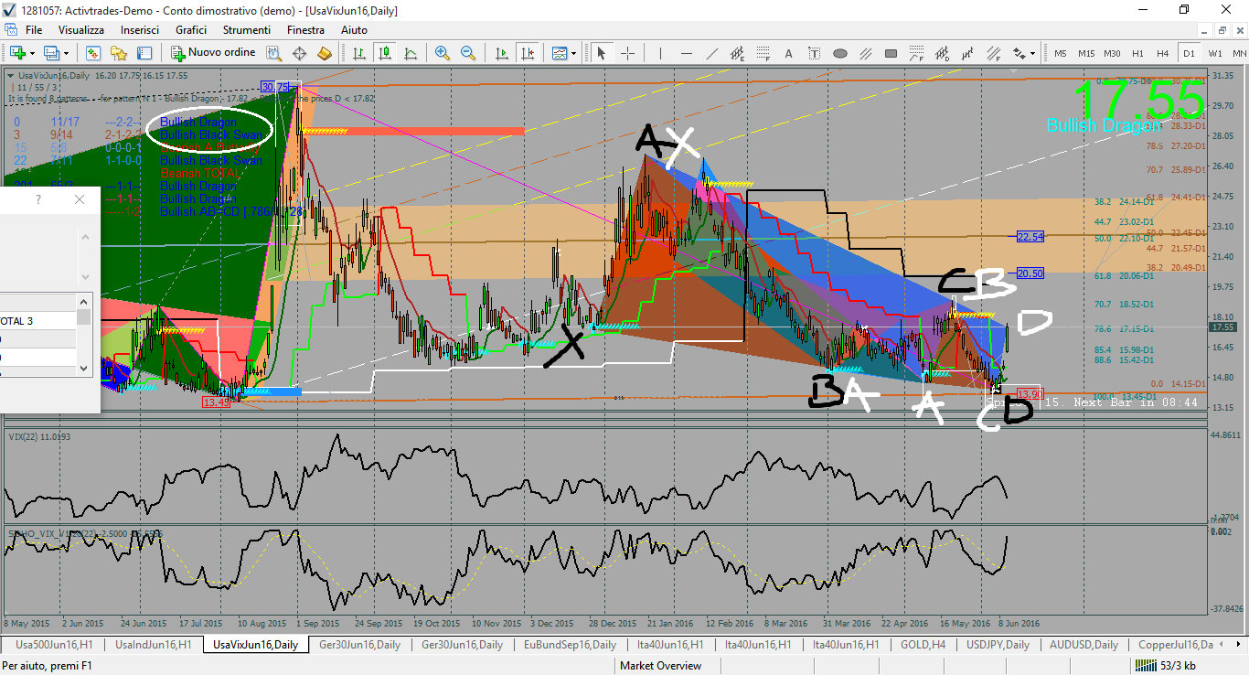Open the Finestra menu

305,30
